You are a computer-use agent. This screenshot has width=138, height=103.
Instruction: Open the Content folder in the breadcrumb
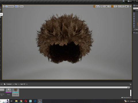(x=9, y=84)
